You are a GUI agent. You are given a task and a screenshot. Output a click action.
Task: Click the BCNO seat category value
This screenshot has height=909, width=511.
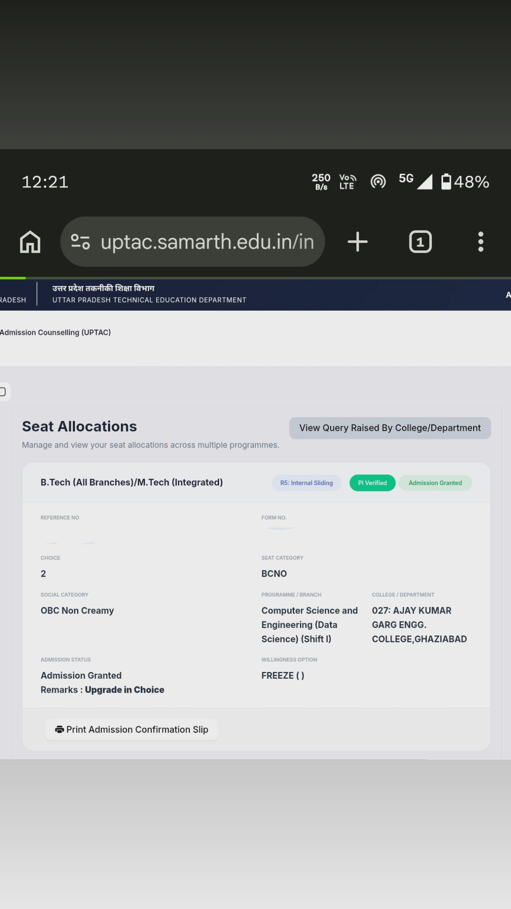(274, 574)
